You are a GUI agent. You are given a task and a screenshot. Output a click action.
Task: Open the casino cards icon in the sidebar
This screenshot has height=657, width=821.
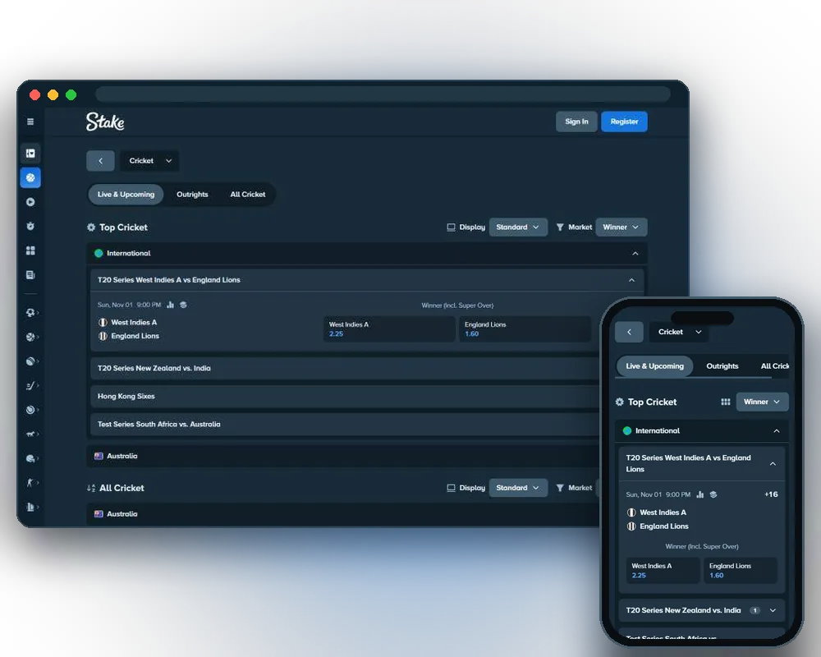tap(30, 153)
